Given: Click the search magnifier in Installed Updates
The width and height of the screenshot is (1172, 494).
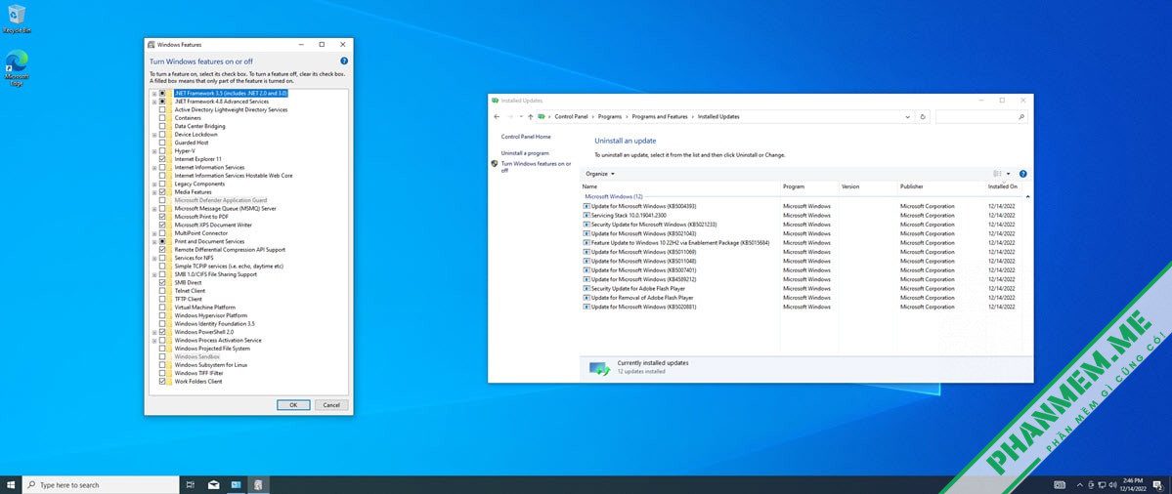Looking at the screenshot, I should click(x=1021, y=117).
